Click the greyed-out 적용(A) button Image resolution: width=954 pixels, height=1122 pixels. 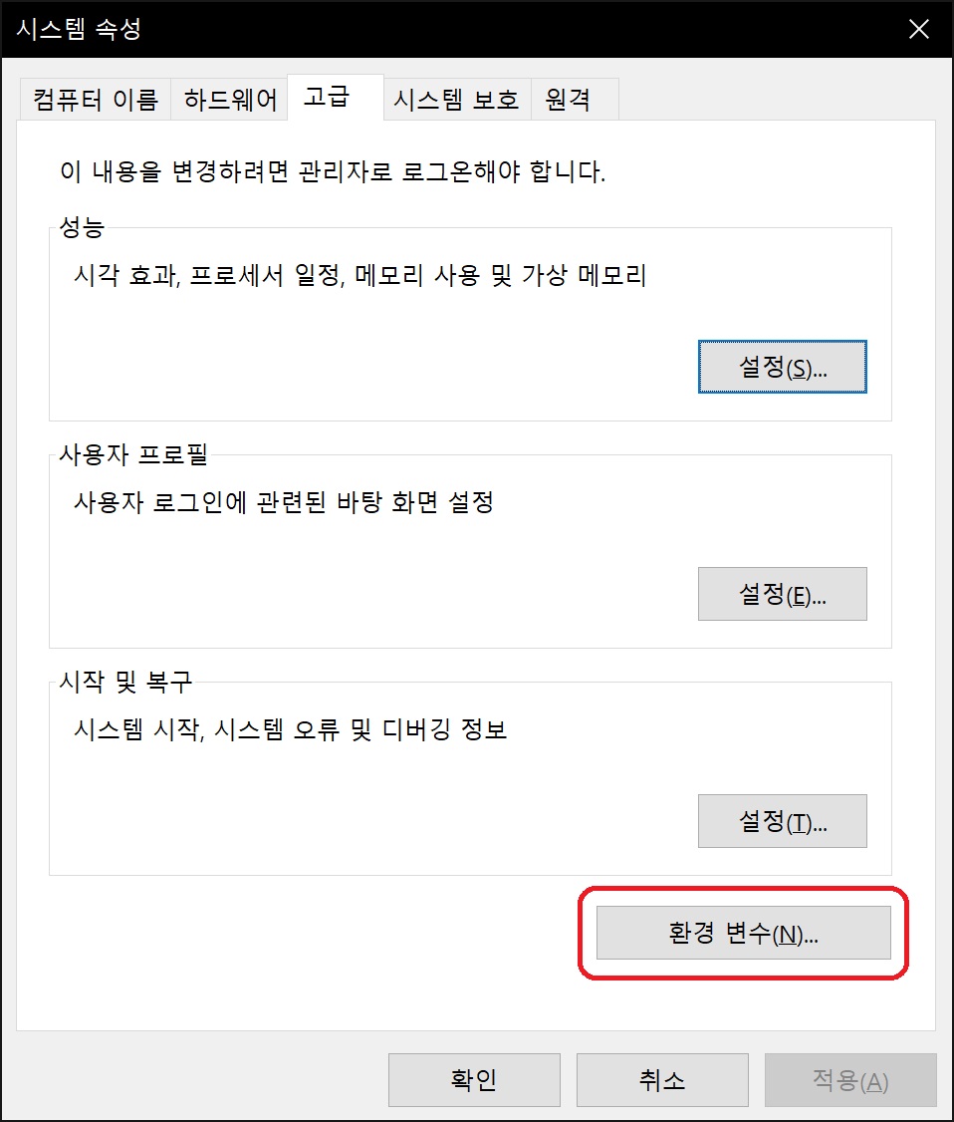tap(850, 1080)
